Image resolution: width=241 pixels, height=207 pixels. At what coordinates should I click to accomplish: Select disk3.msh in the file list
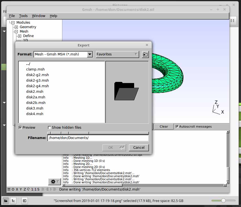62,108
